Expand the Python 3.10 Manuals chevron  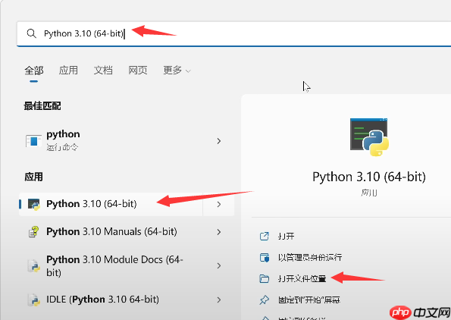click(219, 232)
